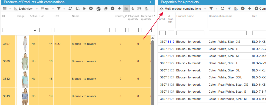
Task: Open properties filter dropdown arrow
Action: point(217,9)
